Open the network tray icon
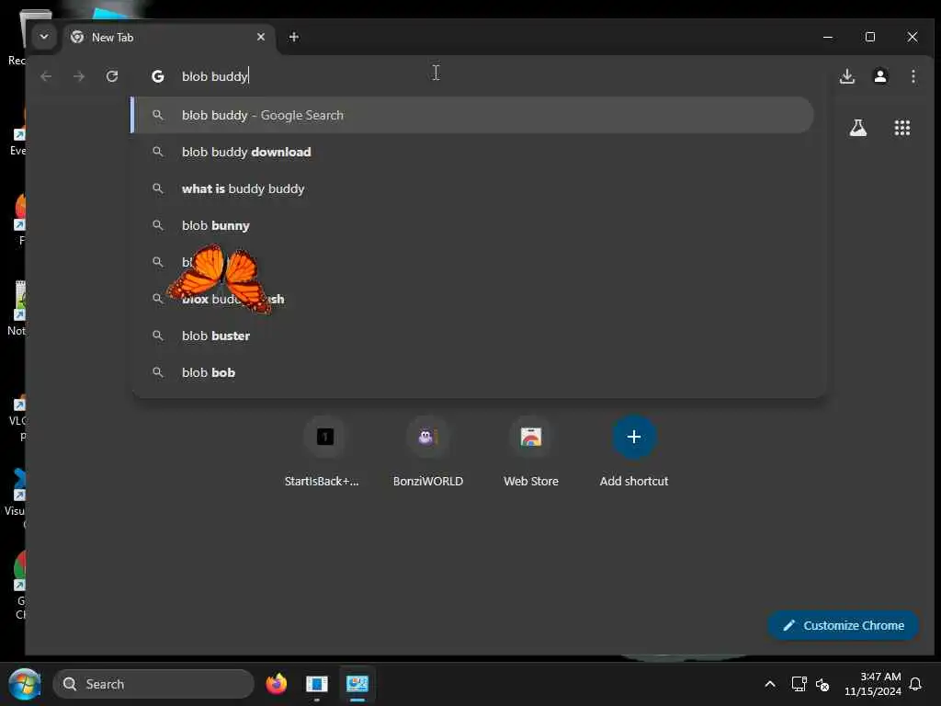941x706 pixels. point(799,684)
